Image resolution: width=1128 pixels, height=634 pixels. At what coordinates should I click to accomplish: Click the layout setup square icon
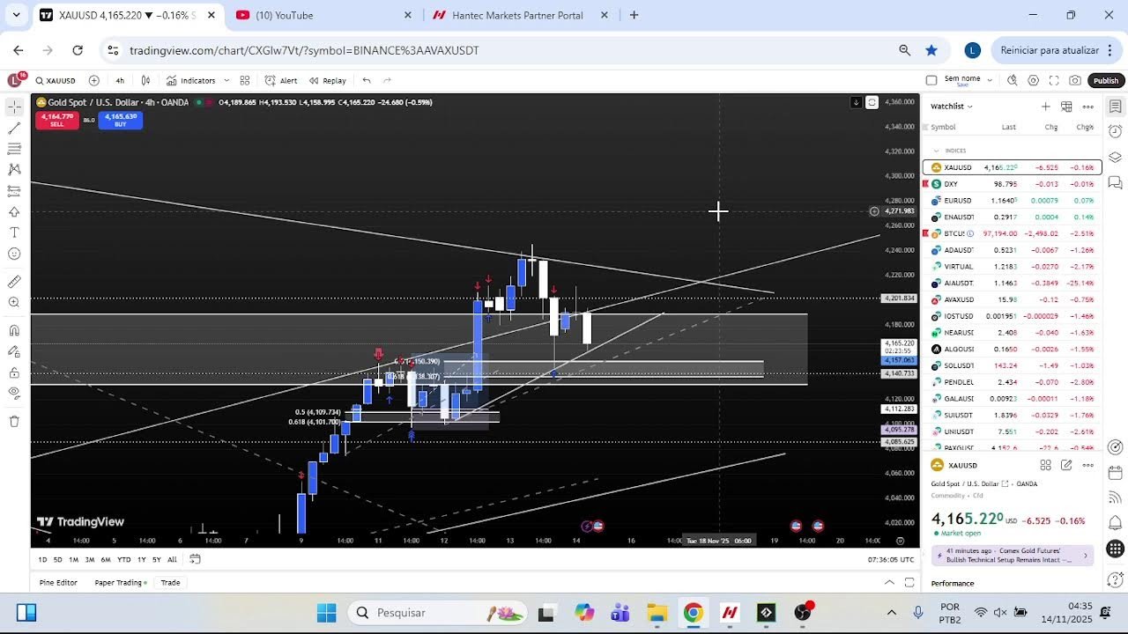pos(931,80)
